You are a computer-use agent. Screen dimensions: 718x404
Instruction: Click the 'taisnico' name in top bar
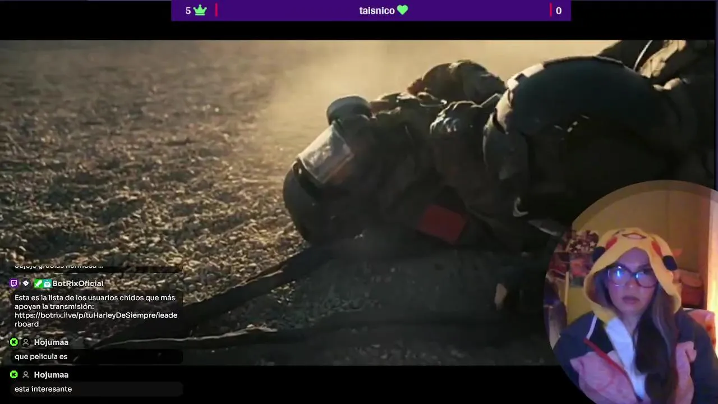click(377, 11)
